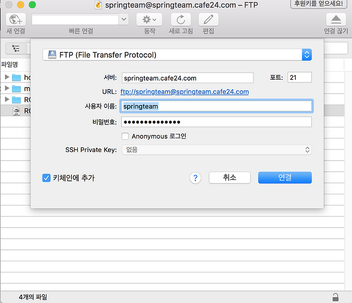Open the ftp://springteam@springteam.cafe24.com URL link
Viewport: 352px width, 303px height.
(184, 91)
